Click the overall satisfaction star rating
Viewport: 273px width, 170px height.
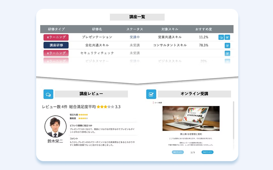pyautogui.click(x=106, y=107)
